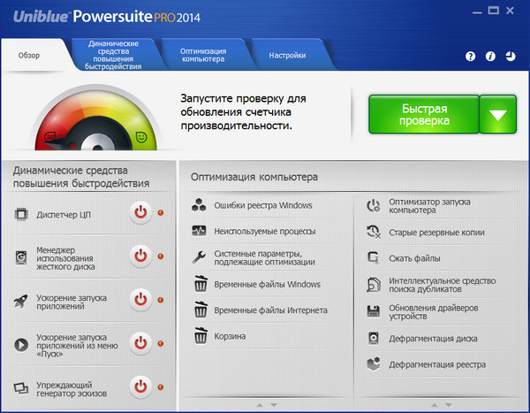Click the pie clock icon in header
The height and width of the screenshot is (413, 530).
pyautogui.click(x=511, y=57)
